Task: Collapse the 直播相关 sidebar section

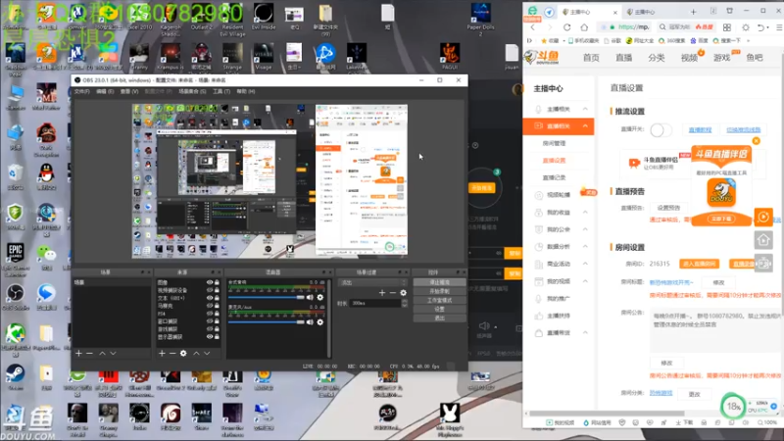Action: click(585, 126)
